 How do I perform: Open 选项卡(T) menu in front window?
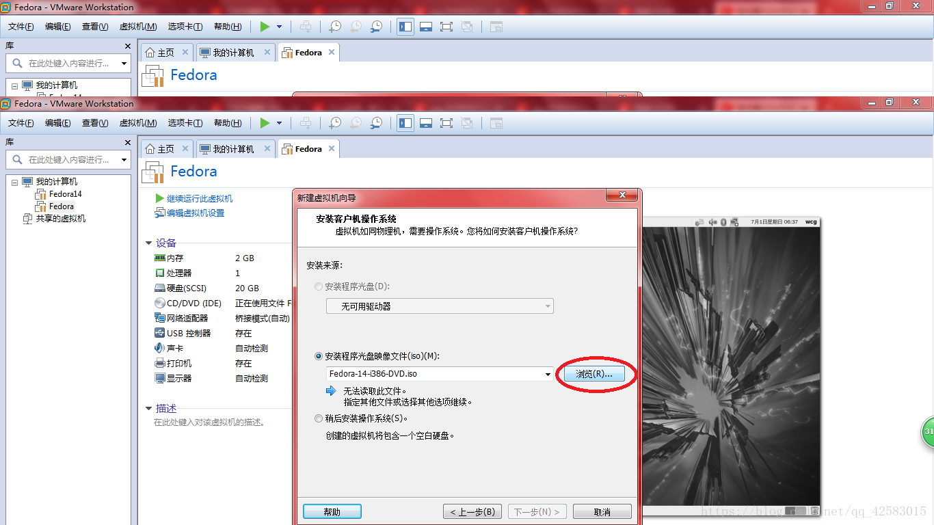point(185,123)
